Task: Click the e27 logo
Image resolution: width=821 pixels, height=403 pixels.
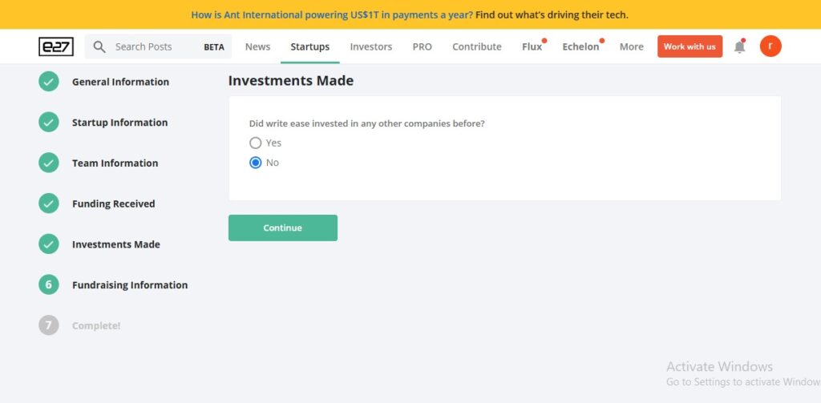Action: coord(56,46)
